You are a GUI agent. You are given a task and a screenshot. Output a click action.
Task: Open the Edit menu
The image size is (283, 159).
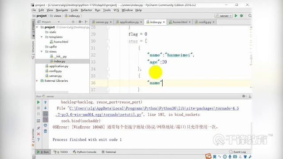[x=41, y=10]
